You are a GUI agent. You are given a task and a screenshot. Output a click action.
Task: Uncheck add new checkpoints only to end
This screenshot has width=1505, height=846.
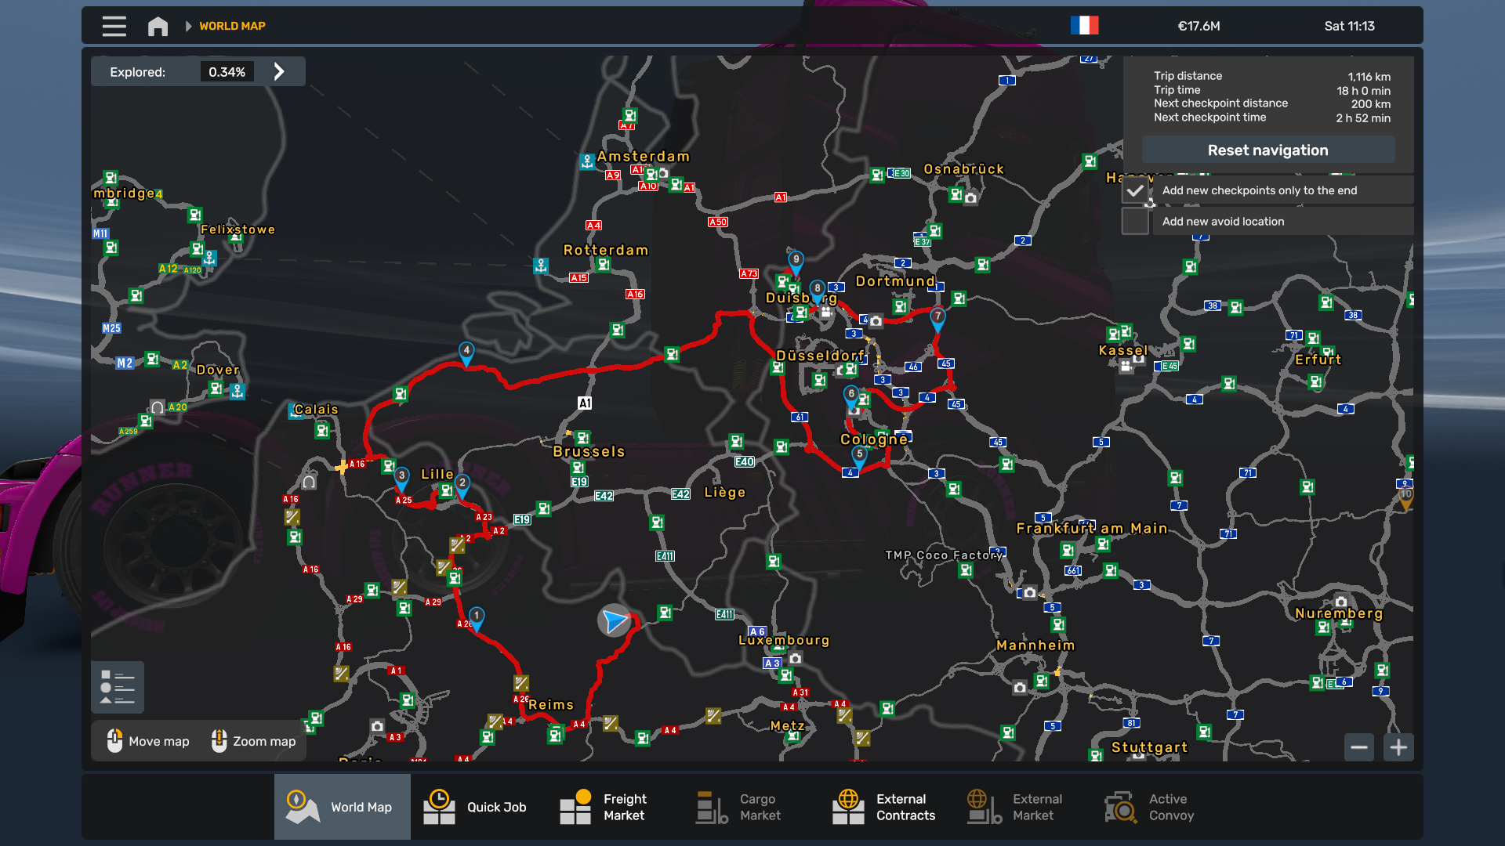[x=1134, y=190]
